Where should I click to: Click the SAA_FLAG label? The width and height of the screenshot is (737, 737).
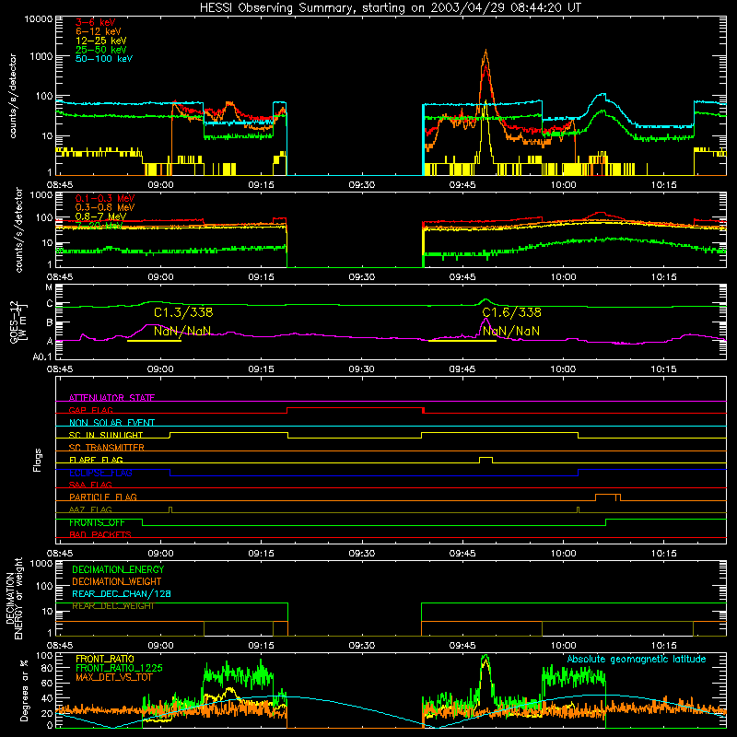(90, 485)
